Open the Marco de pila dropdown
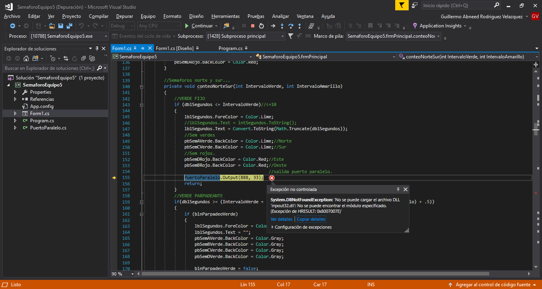The width and height of the screenshot is (542, 289). pos(439,36)
